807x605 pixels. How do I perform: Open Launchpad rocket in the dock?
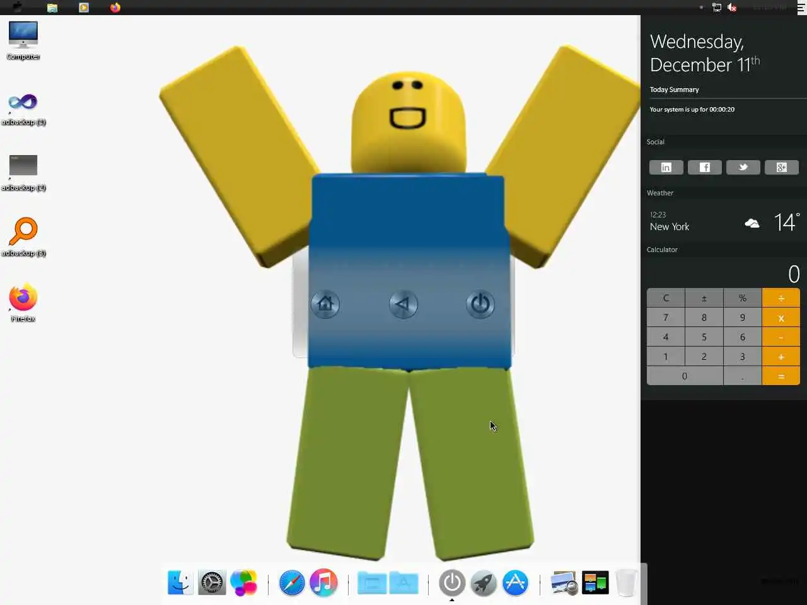point(484,583)
